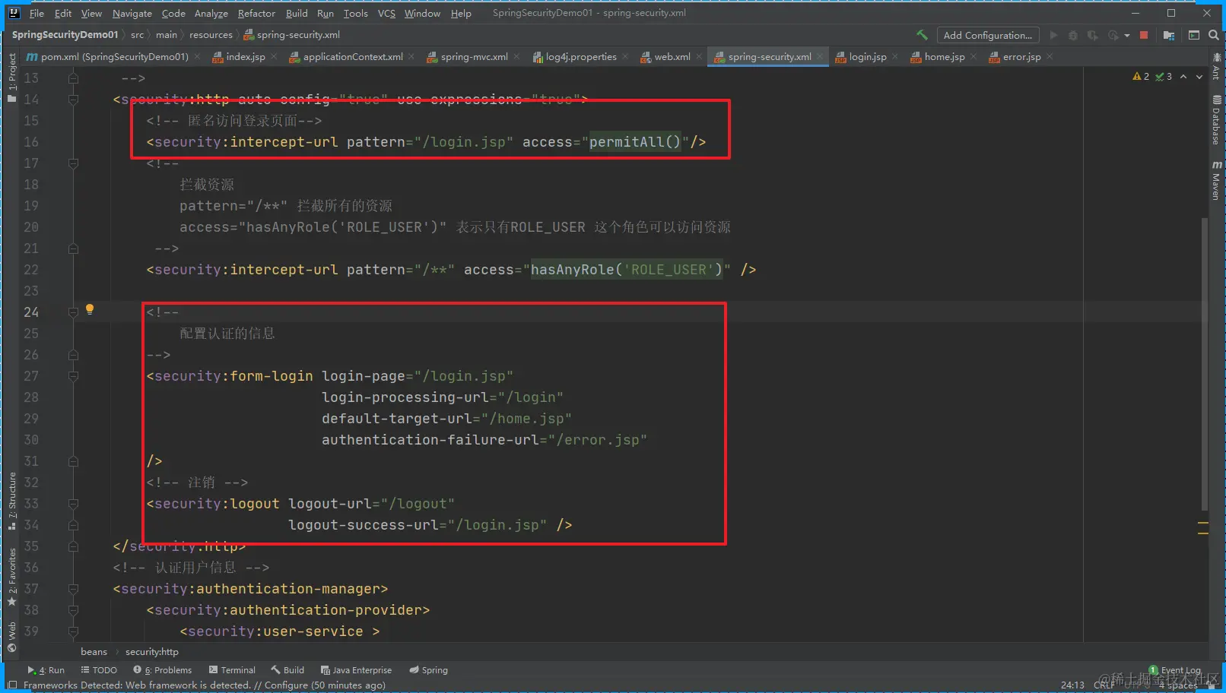Open Project Structure from toolbar icon
The height and width of the screenshot is (693, 1226).
tap(1169, 35)
